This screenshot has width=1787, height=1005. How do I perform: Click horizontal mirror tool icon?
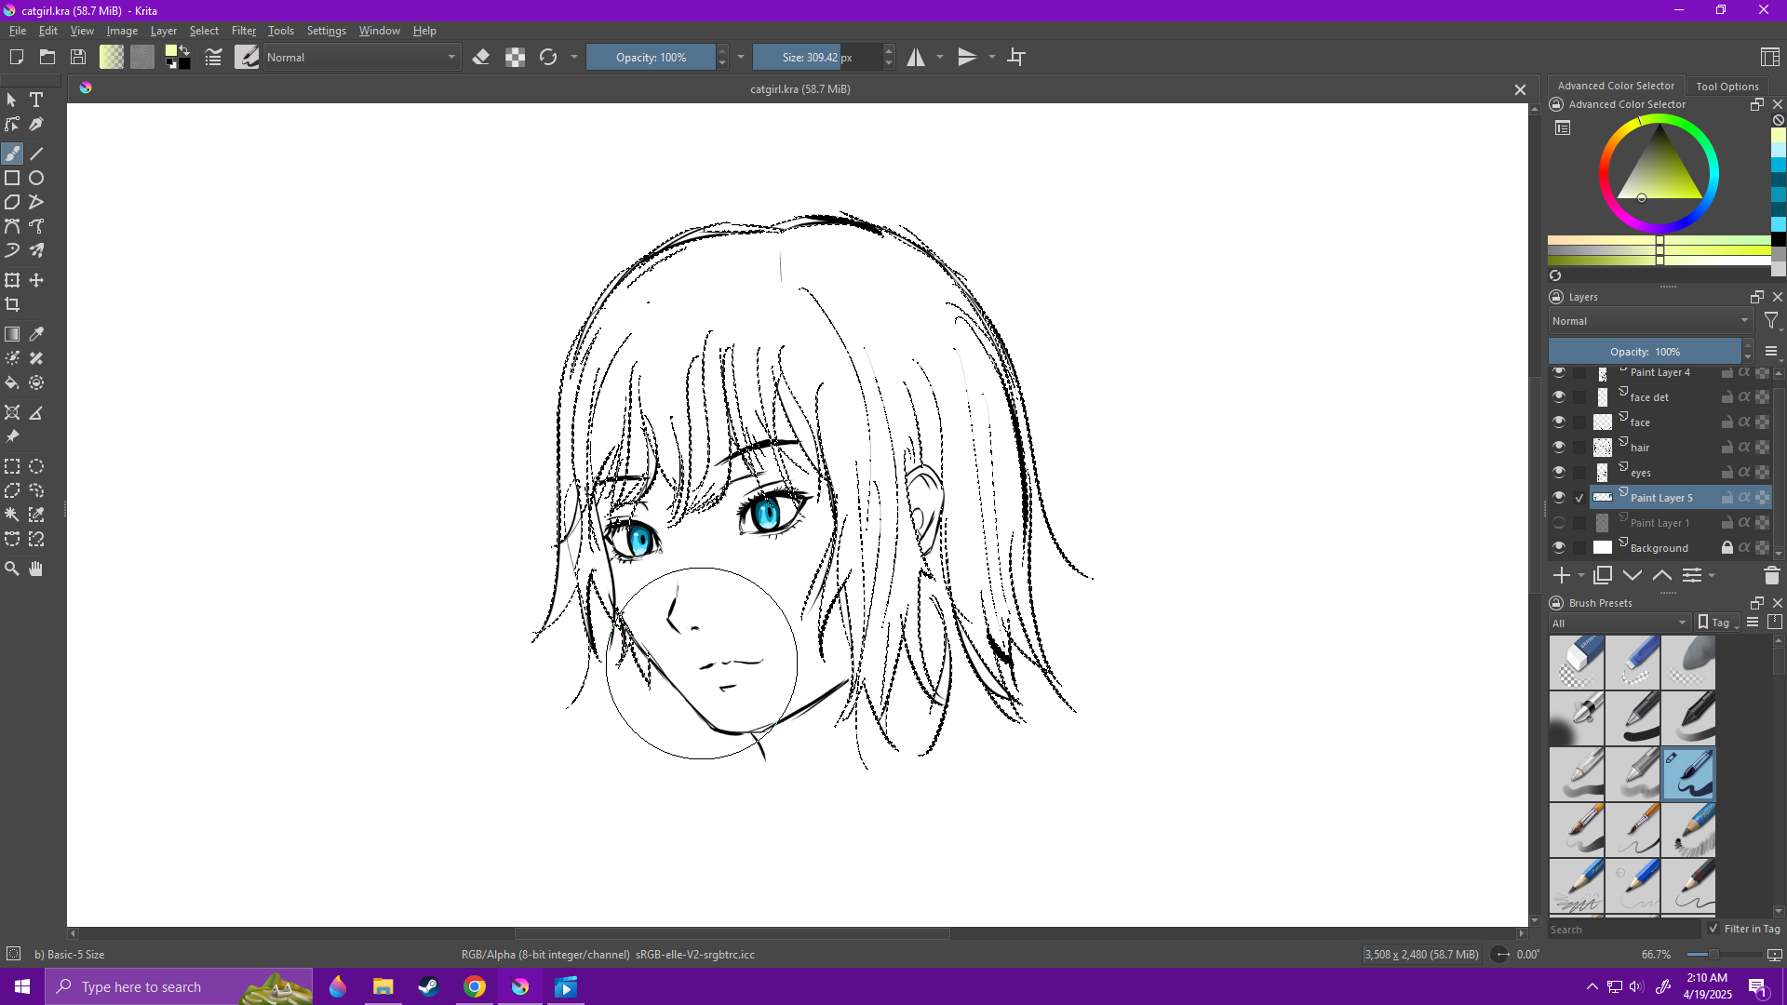(916, 58)
